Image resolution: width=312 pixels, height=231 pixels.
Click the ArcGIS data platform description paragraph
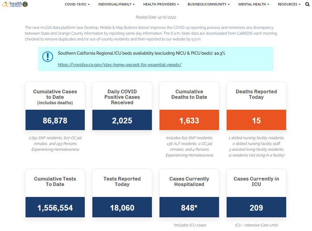tap(151, 33)
